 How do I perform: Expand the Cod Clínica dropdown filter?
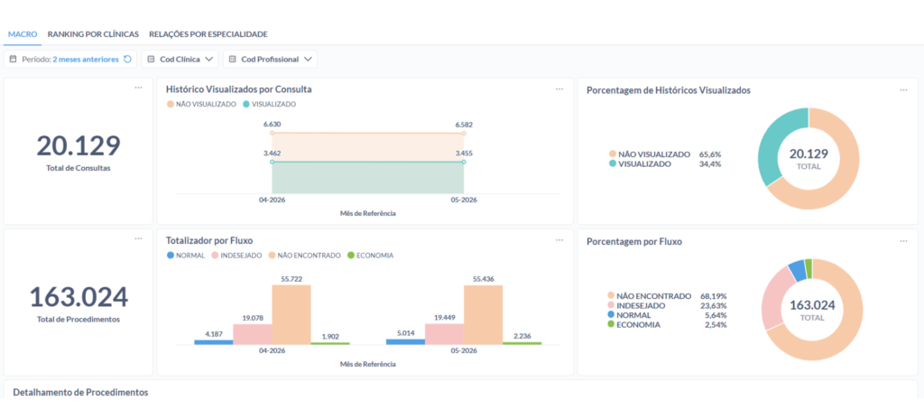pyautogui.click(x=180, y=60)
